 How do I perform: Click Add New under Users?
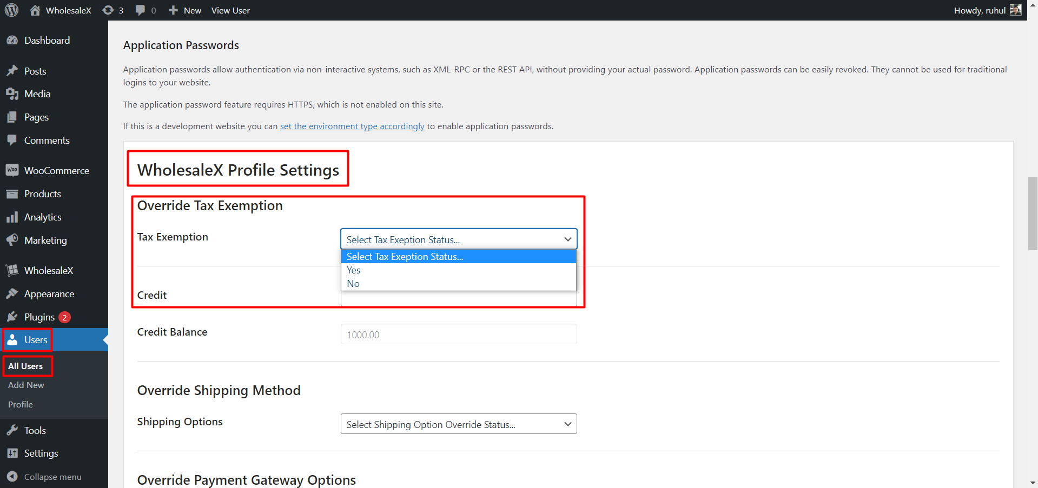pos(25,385)
